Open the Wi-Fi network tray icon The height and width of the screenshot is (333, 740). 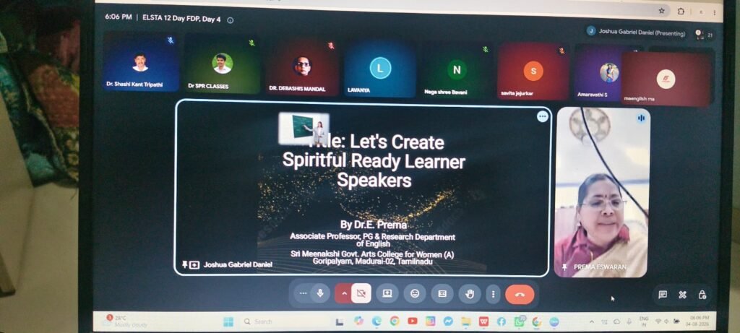click(658, 321)
